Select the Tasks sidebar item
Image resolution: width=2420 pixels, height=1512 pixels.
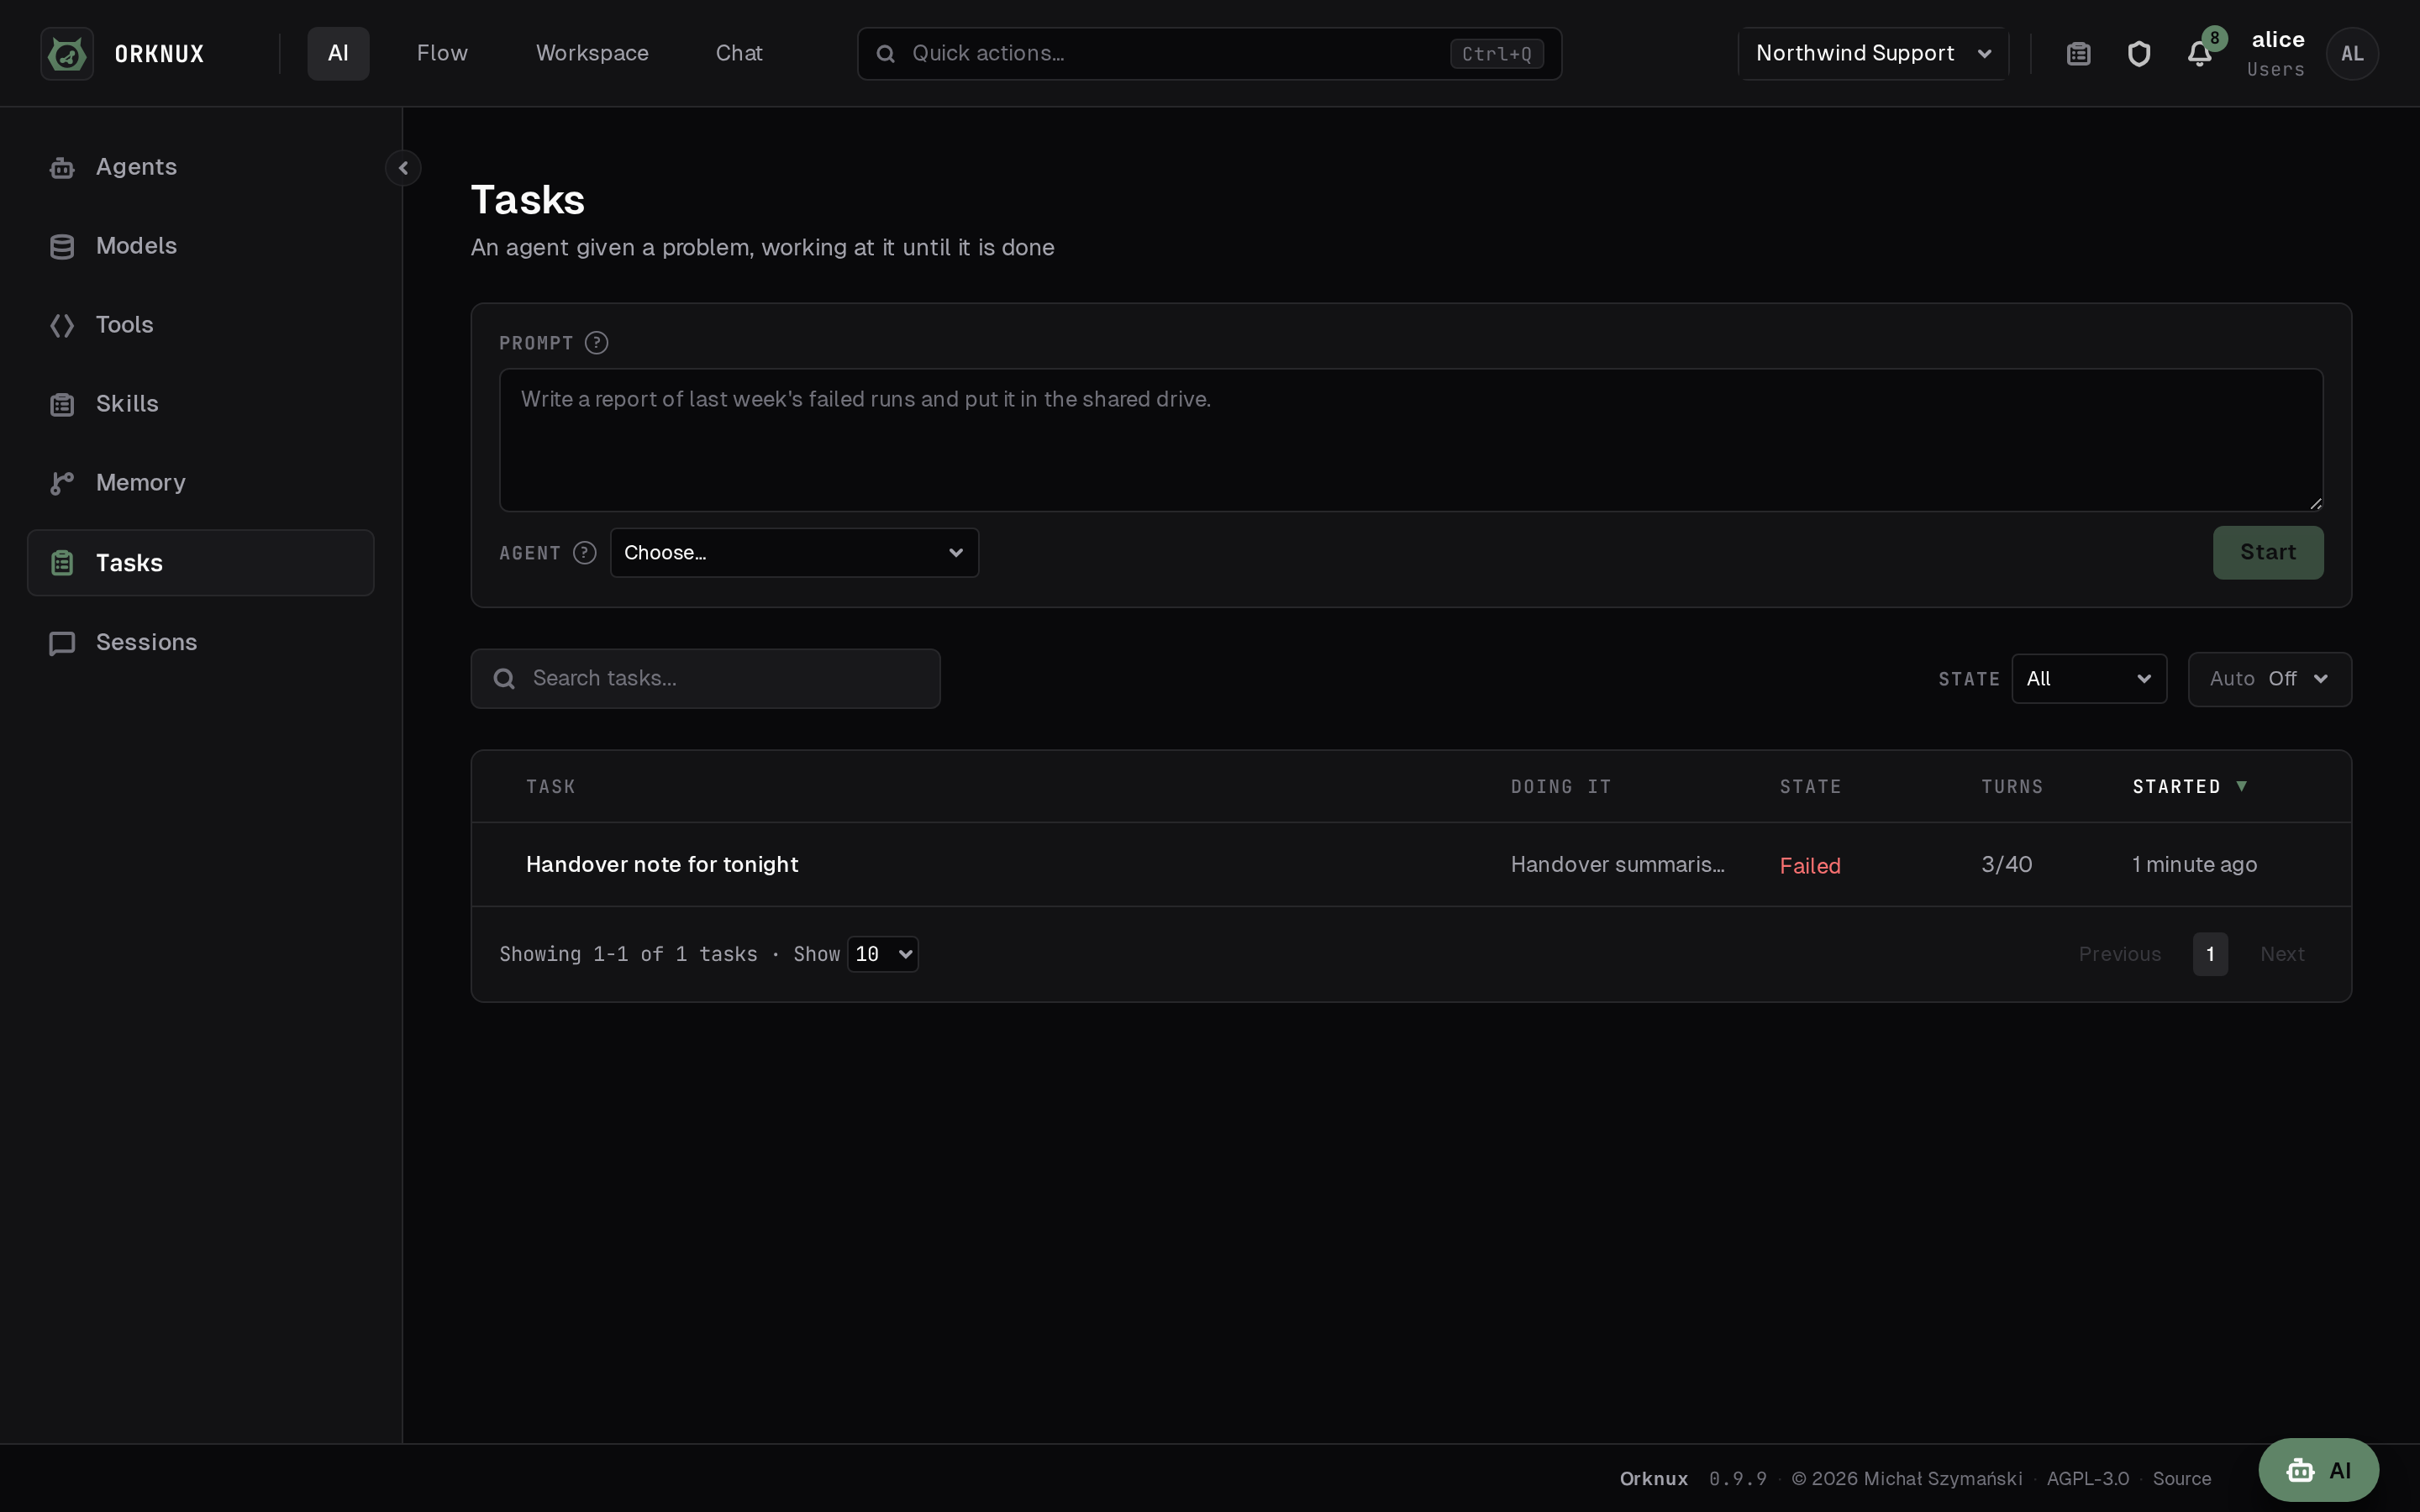click(x=200, y=563)
